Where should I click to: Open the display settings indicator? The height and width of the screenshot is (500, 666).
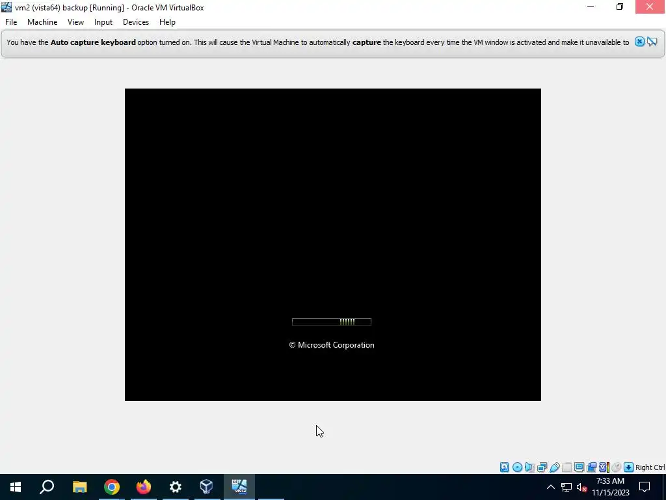[579, 467]
